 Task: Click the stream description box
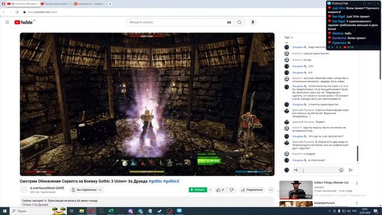click(x=147, y=202)
